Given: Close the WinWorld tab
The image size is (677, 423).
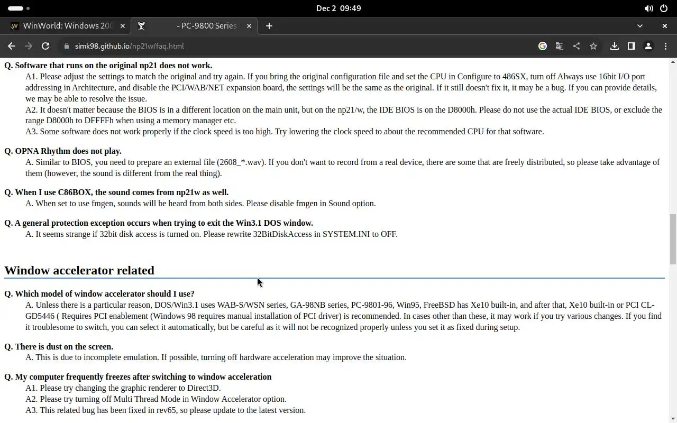Looking at the screenshot, I should pyautogui.click(x=123, y=25).
